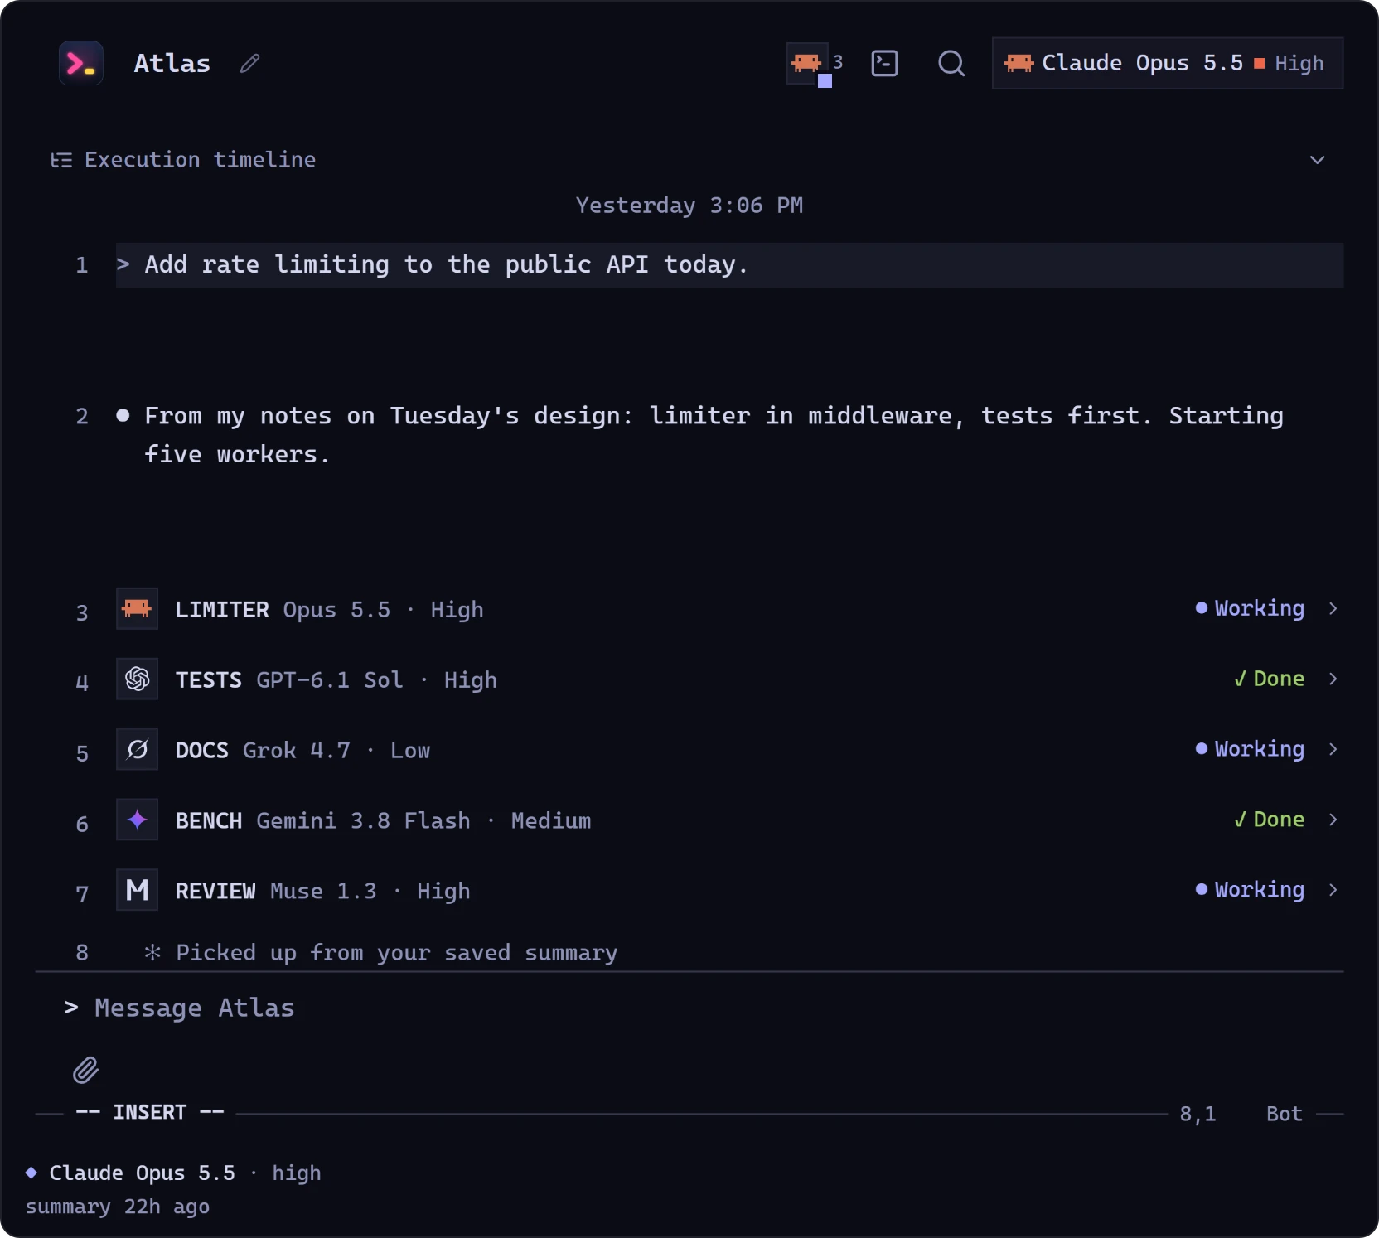Viewport: 1379px width, 1238px height.
Task: Click the Working status of REVIEW
Action: pyautogui.click(x=1250, y=890)
